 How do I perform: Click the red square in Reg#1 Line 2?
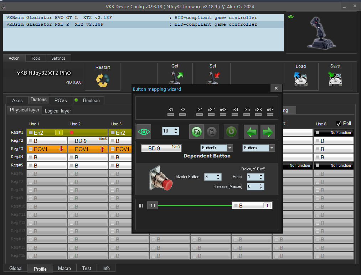pos(72,132)
